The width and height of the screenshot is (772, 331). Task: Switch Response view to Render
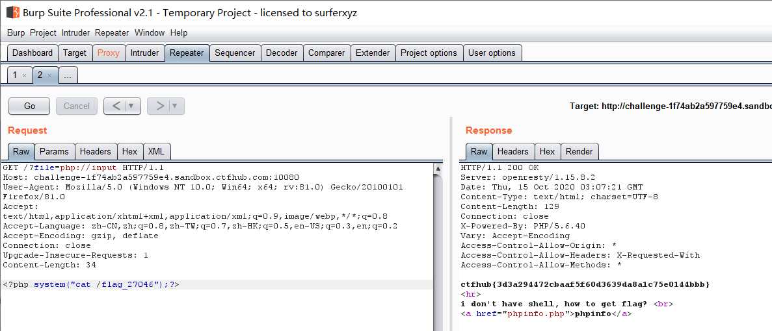click(579, 151)
